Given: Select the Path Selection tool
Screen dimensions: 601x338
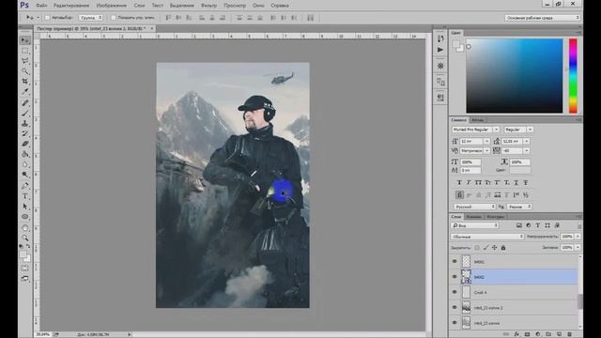Looking at the screenshot, I should point(25,207).
